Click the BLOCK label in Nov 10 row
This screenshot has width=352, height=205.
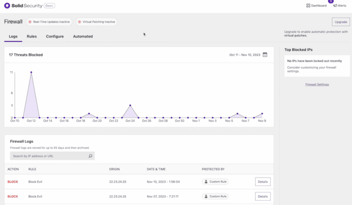tap(13, 182)
